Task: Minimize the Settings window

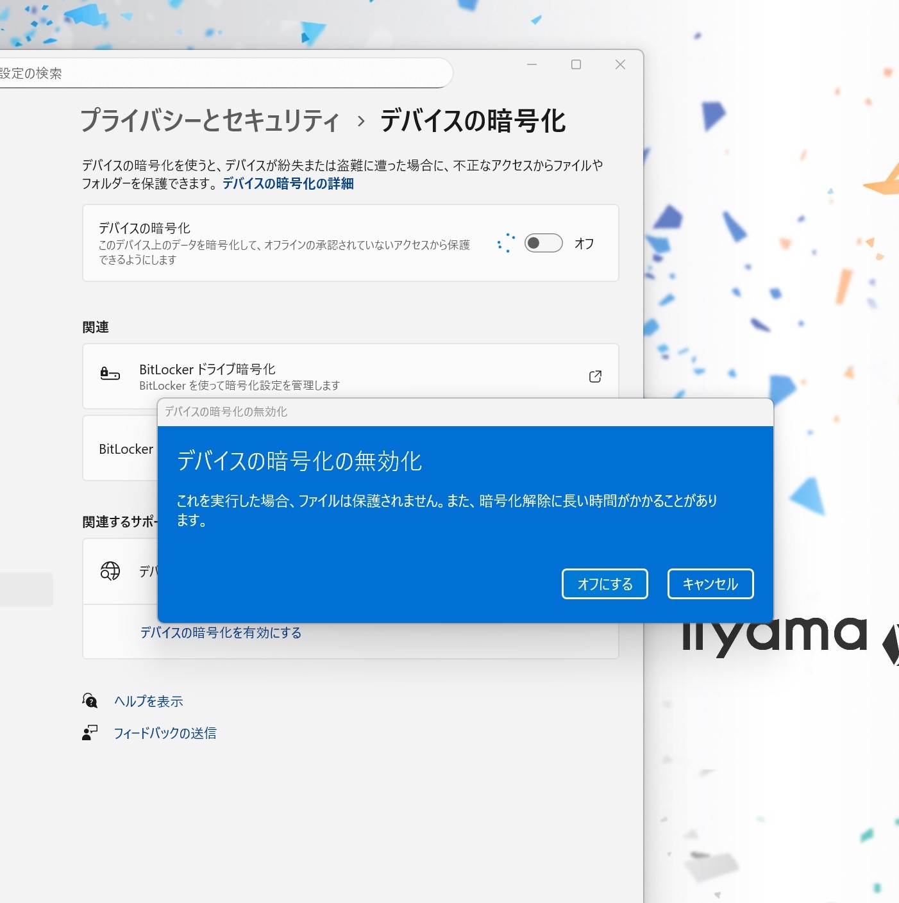Action: pyautogui.click(x=532, y=65)
